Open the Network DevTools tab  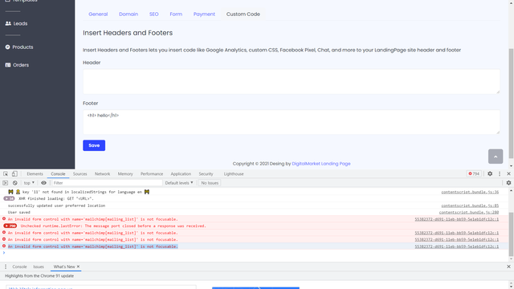[x=102, y=174]
